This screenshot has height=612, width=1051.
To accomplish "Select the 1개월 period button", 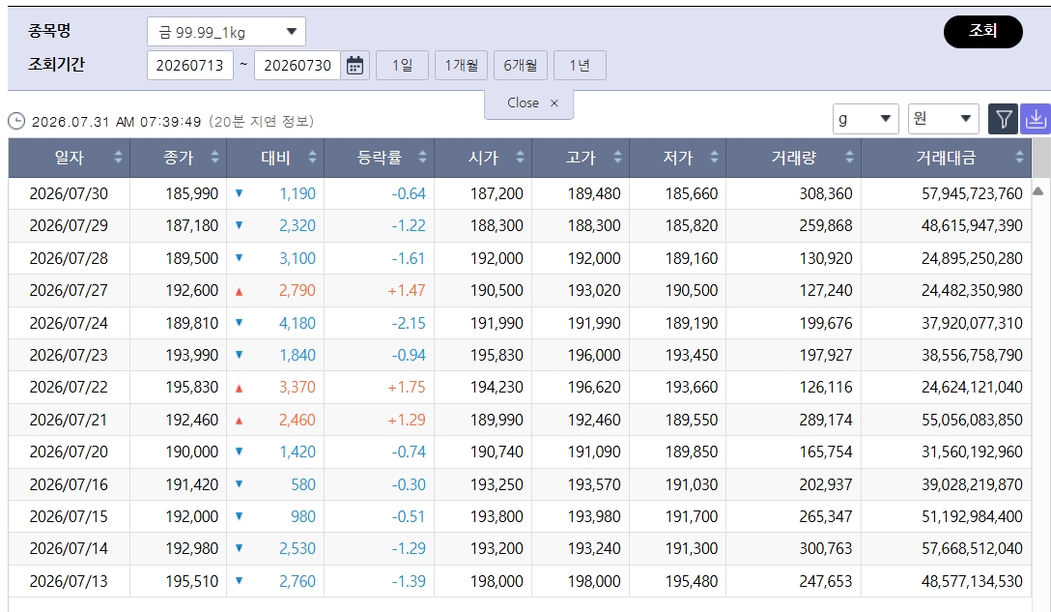I will point(461,65).
